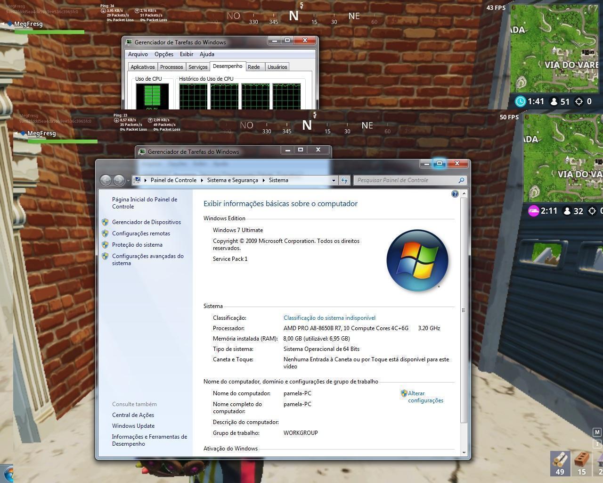Click the wood material icon showing 49

(560, 463)
